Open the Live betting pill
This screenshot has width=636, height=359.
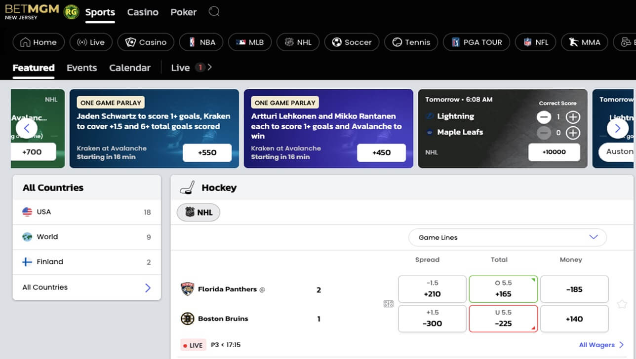click(91, 42)
